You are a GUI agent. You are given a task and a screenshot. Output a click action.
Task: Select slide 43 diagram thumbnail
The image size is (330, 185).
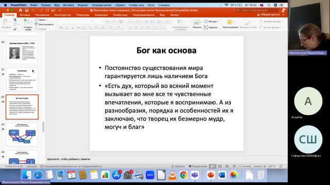[22, 135]
